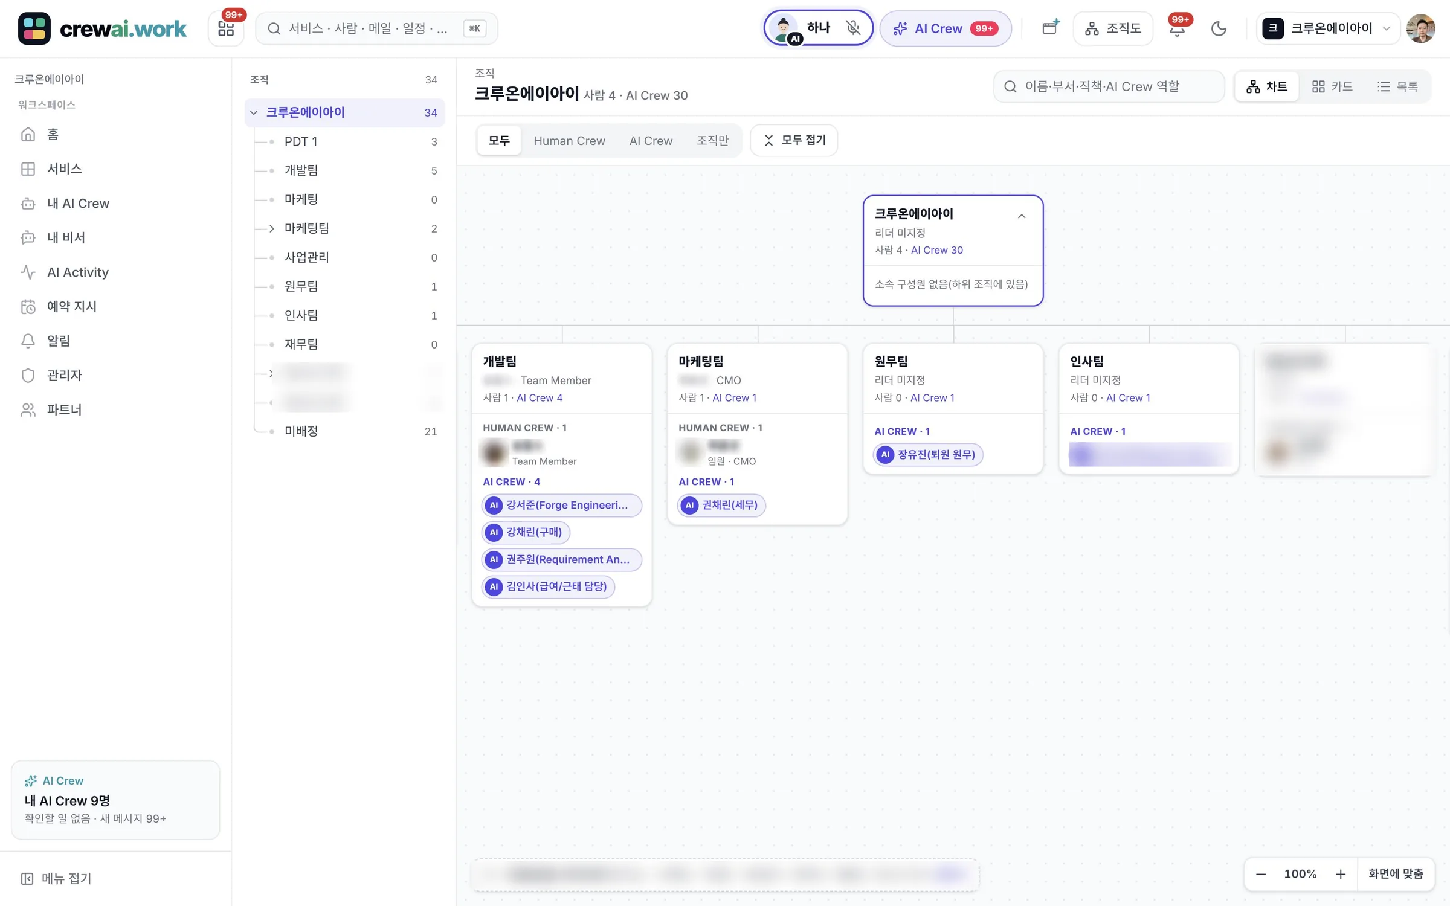The height and width of the screenshot is (906, 1450).
Task: Open 관리자 shield menu item
Action: tap(64, 376)
